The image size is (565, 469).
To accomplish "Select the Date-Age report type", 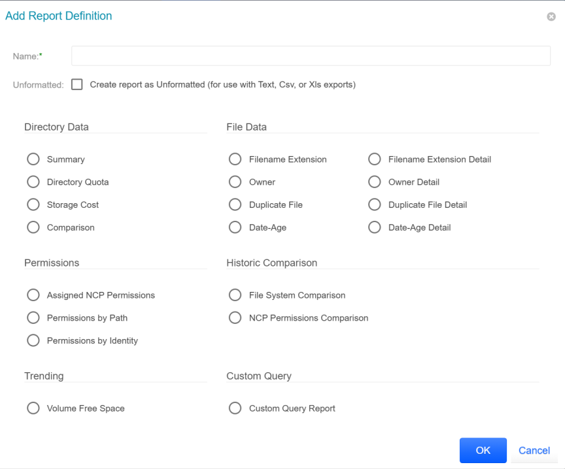I will click(x=235, y=227).
